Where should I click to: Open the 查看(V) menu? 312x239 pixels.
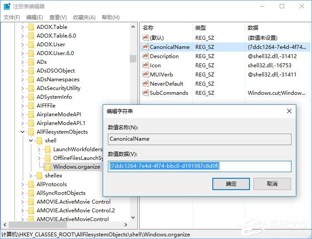pos(58,17)
